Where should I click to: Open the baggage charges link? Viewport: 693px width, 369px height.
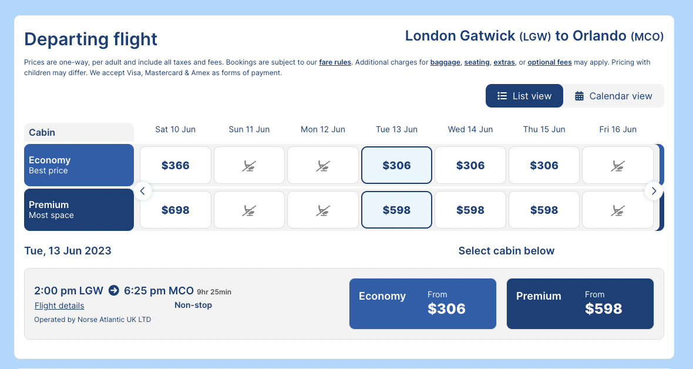point(445,62)
